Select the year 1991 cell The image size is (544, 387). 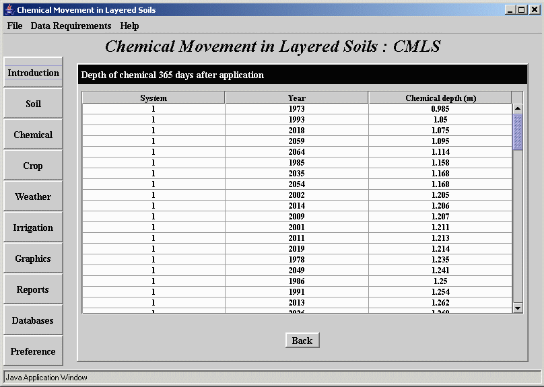(297, 291)
